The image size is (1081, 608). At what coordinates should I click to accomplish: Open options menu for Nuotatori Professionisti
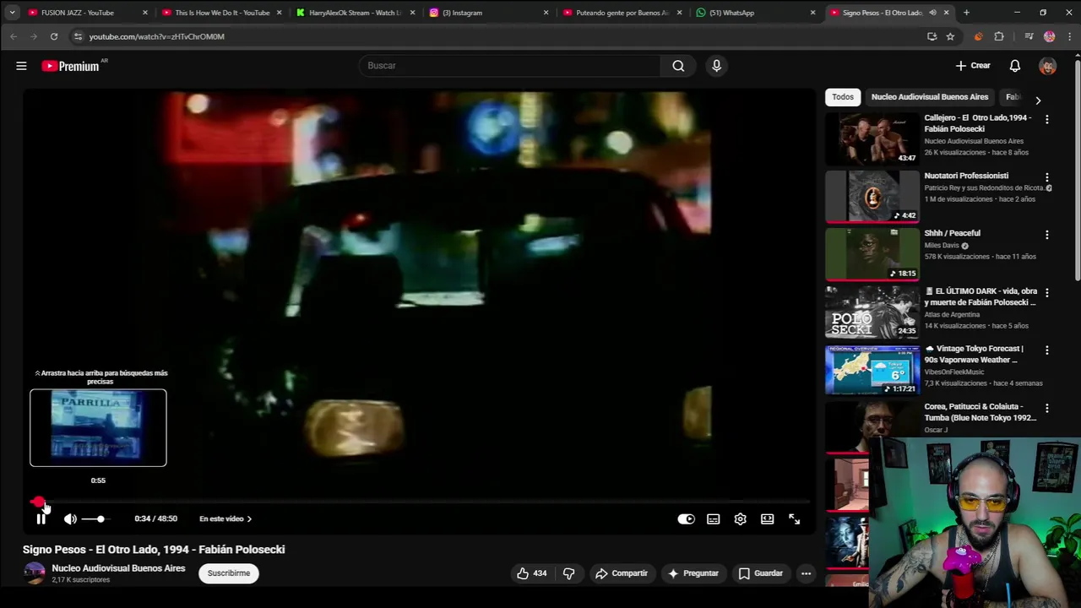coord(1046,177)
